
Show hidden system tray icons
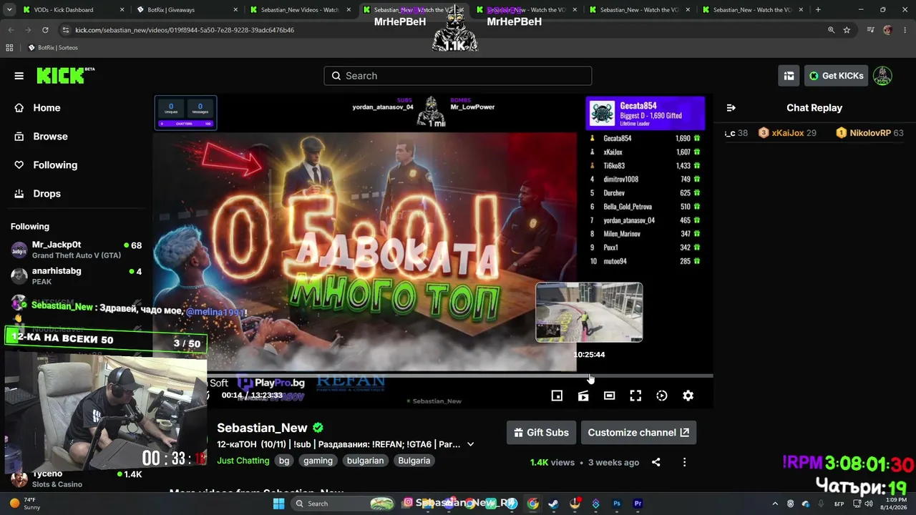(775, 504)
